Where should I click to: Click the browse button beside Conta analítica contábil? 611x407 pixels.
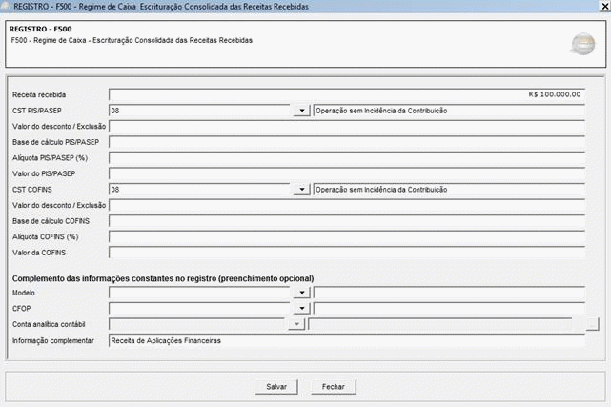point(592,324)
